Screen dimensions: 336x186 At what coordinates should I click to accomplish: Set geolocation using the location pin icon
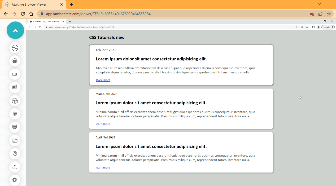[15, 154]
